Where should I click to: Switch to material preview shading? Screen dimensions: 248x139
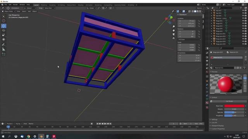pyautogui.click(x=198, y=11)
